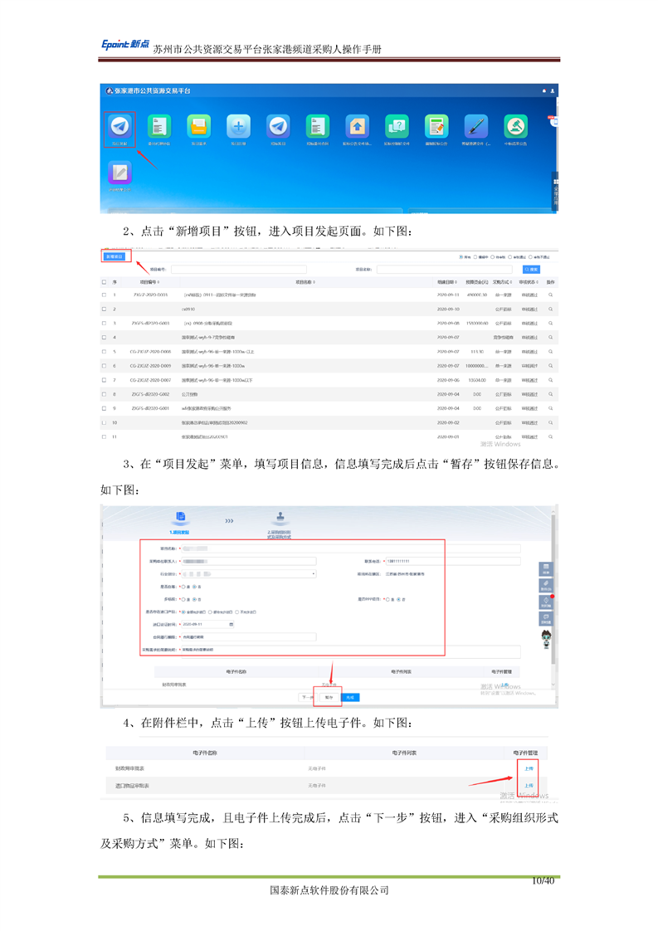This screenshot has width=658, height=931.
Task: Open the pen signature icon
Action: 475,127
